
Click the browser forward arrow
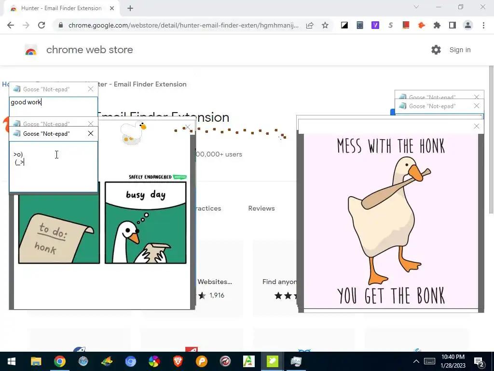pyautogui.click(x=26, y=25)
